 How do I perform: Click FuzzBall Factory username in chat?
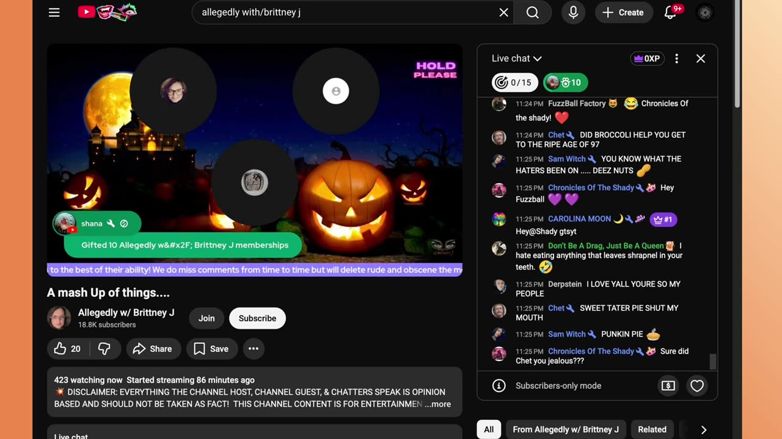577,104
